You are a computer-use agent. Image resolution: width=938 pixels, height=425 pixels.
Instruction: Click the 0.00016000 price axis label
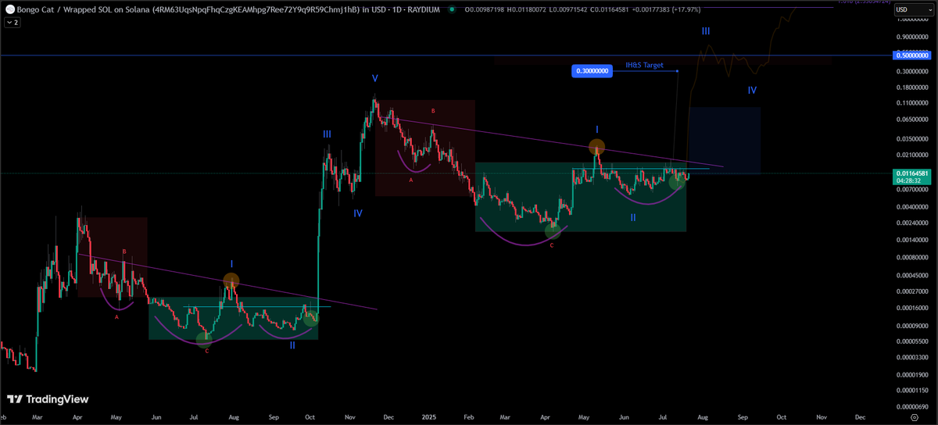click(x=911, y=308)
